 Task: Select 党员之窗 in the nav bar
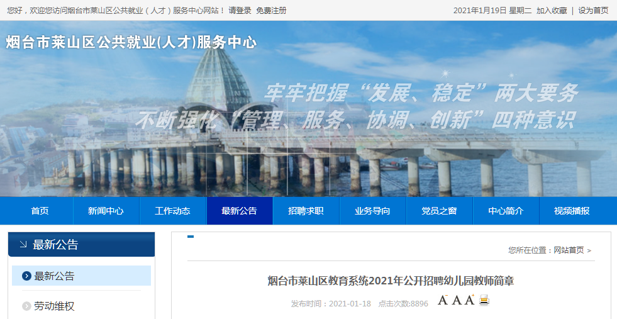coord(439,211)
